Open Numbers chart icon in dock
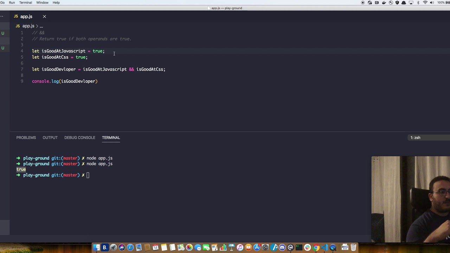This screenshot has height=253, width=450. pos(223,248)
